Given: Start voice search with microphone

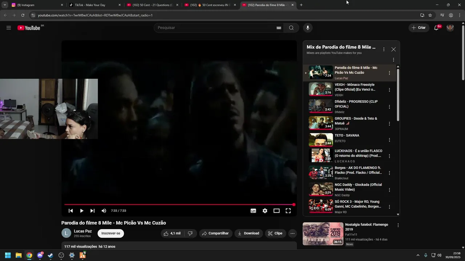Looking at the screenshot, I should tap(308, 28).
